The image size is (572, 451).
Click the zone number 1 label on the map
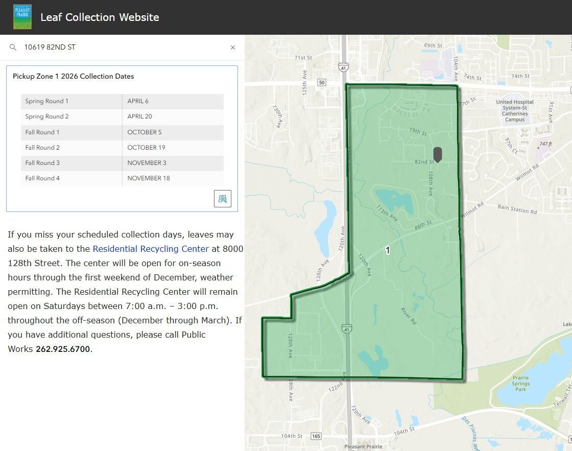click(388, 250)
